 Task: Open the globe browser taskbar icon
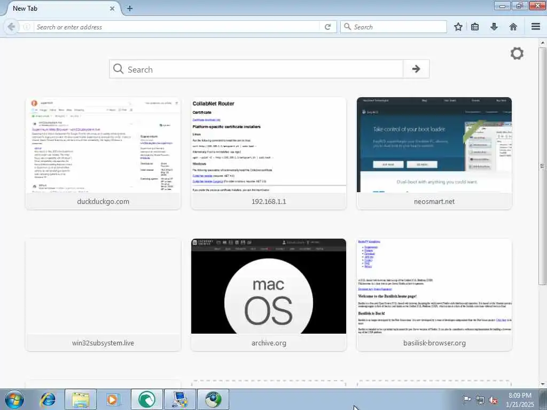click(x=213, y=399)
